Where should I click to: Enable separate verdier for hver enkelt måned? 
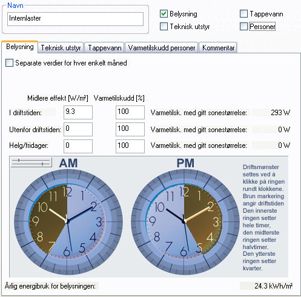tap(9, 63)
